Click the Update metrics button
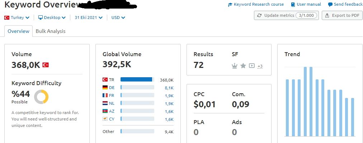This screenshot has height=143, width=363. pos(286,15)
